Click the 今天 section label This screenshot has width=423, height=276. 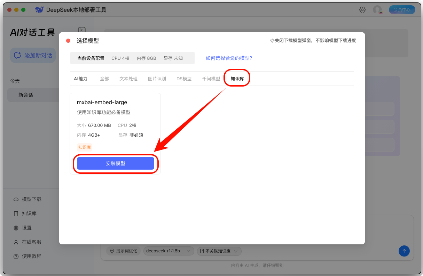pyautogui.click(x=15, y=81)
